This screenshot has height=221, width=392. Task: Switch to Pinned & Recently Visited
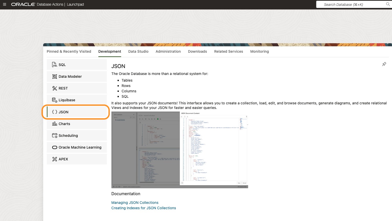[69, 51]
